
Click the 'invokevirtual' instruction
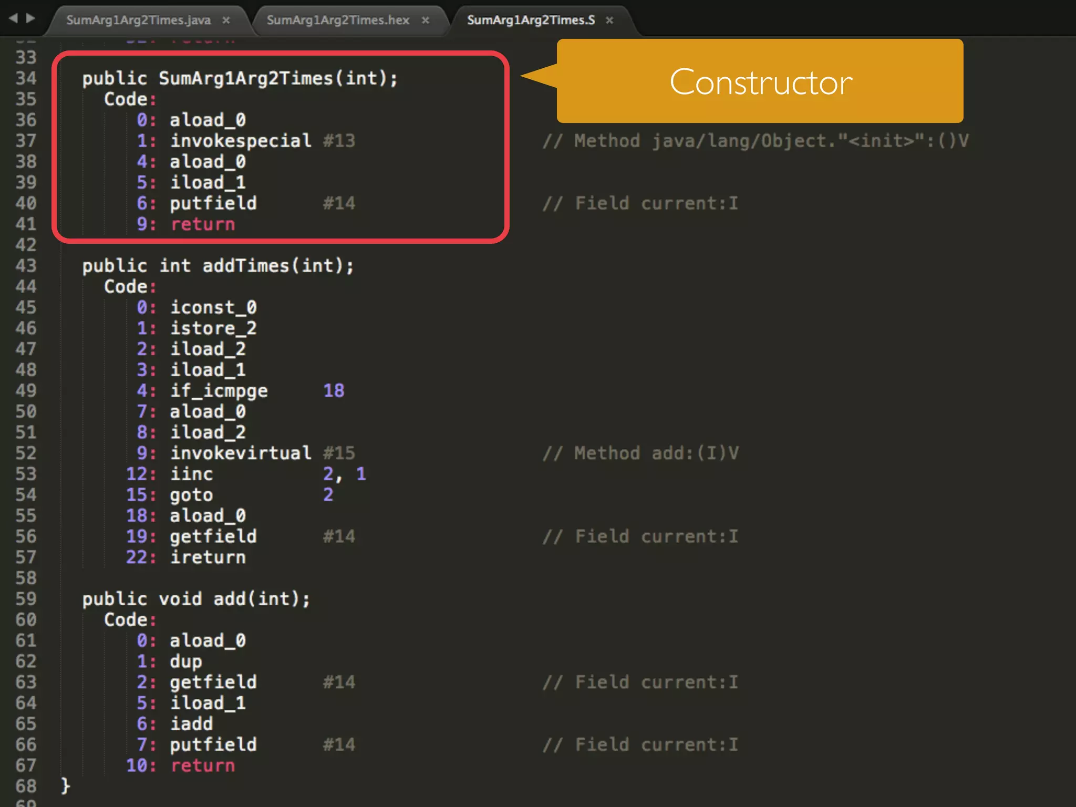241,453
